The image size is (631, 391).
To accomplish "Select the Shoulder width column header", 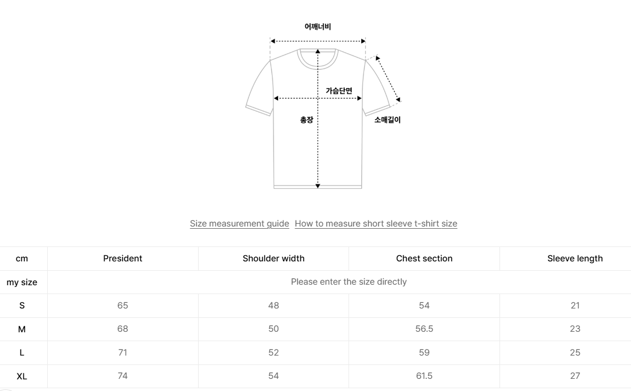I will (274, 259).
